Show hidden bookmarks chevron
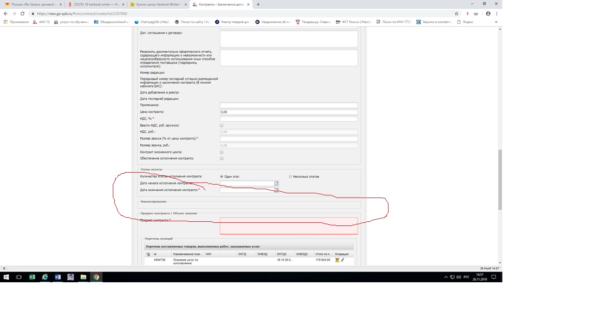Screen dimensions: 596x335 (496, 22)
